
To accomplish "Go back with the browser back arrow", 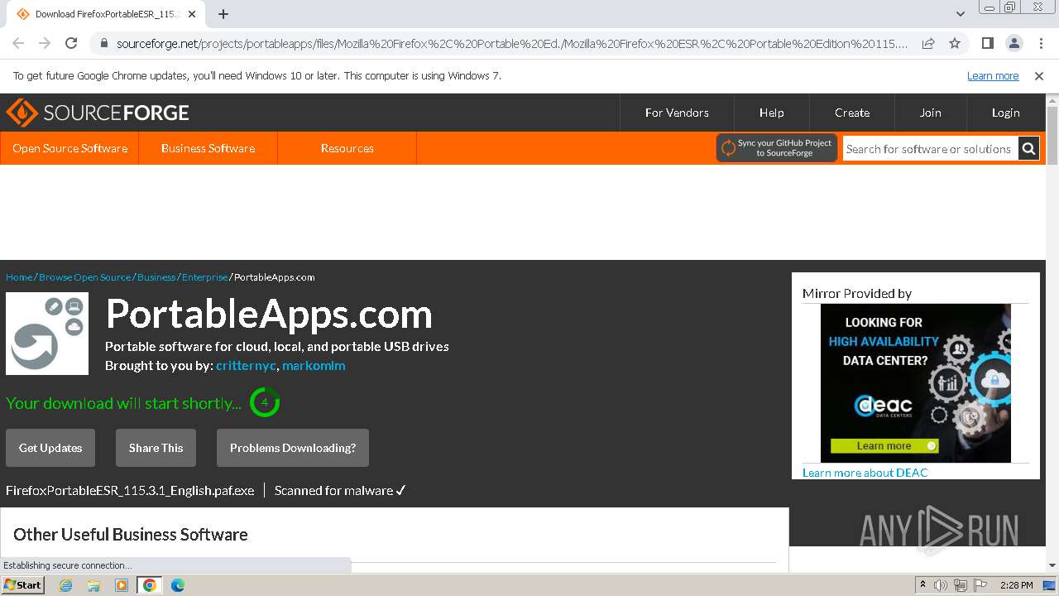I will pos(18,43).
